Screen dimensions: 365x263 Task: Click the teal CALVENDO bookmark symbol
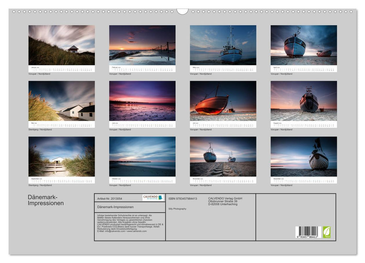coord(160,197)
